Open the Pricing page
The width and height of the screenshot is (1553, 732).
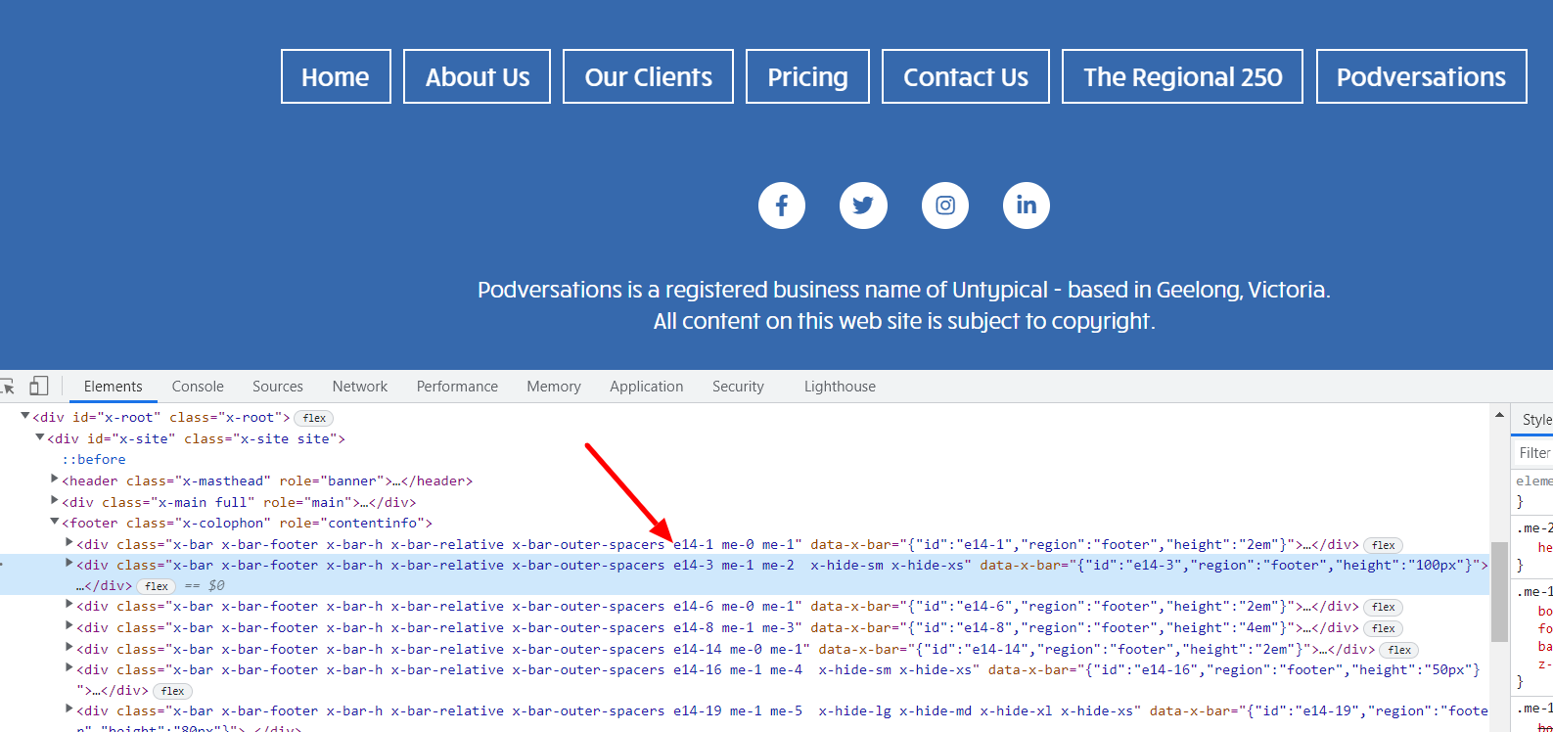(x=807, y=76)
